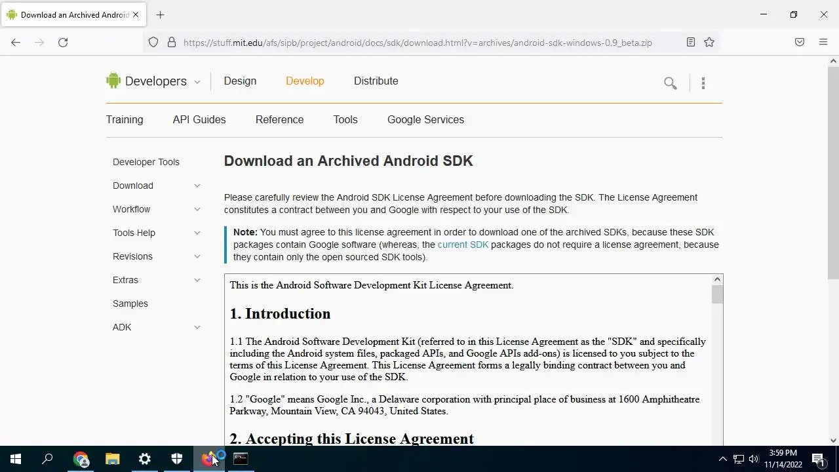Open Settings gear in the taskbar
The height and width of the screenshot is (472, 839).
point(145,459)
